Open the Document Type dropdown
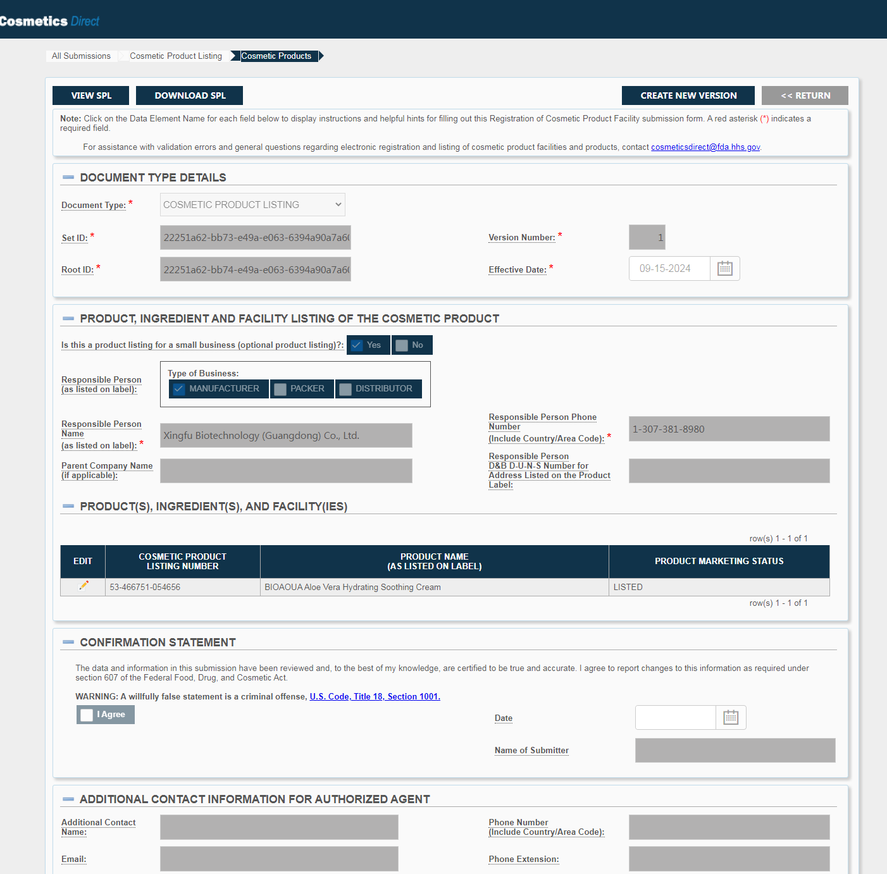 [x=252, y=205]
